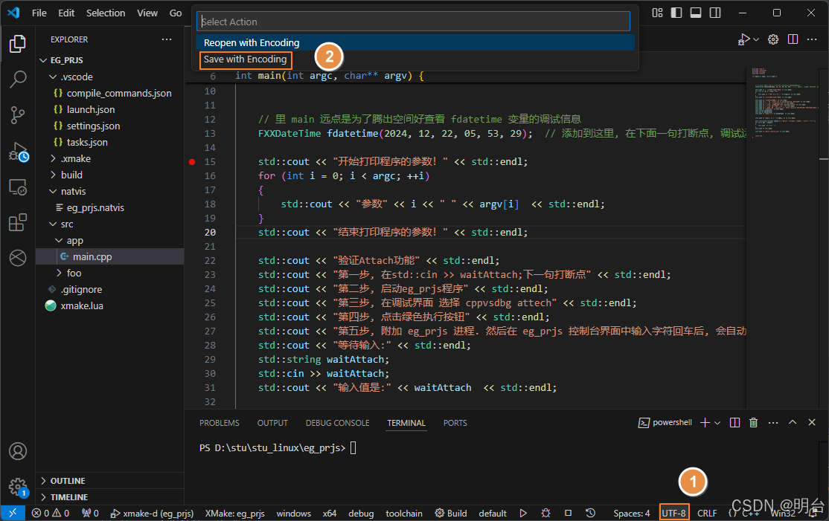Viewport: 829px width, 521px height.
Task: Open the Explorer view in activity bar
Action: (x=17, y=44)
